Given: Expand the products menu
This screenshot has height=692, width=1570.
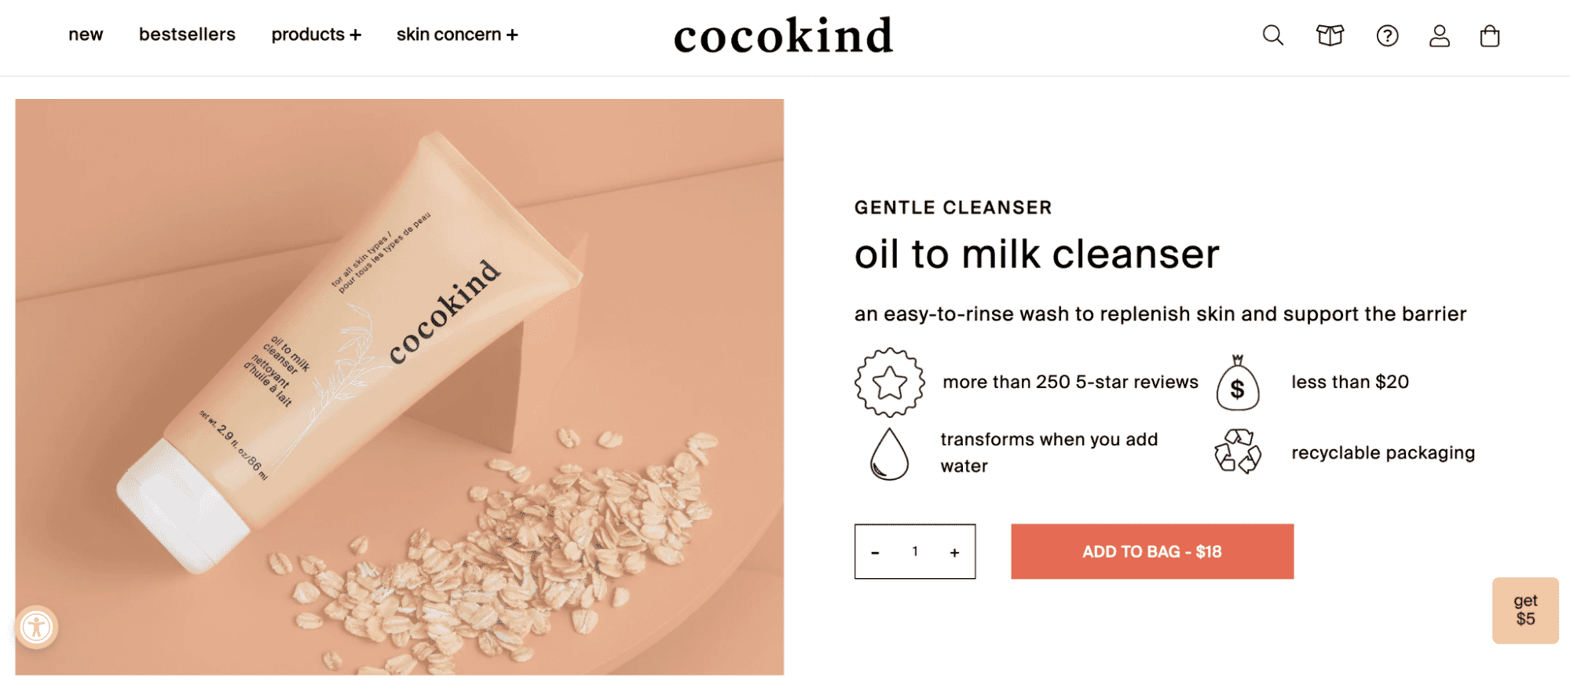Looking at the screenshot, I should (x=316, y=35).
